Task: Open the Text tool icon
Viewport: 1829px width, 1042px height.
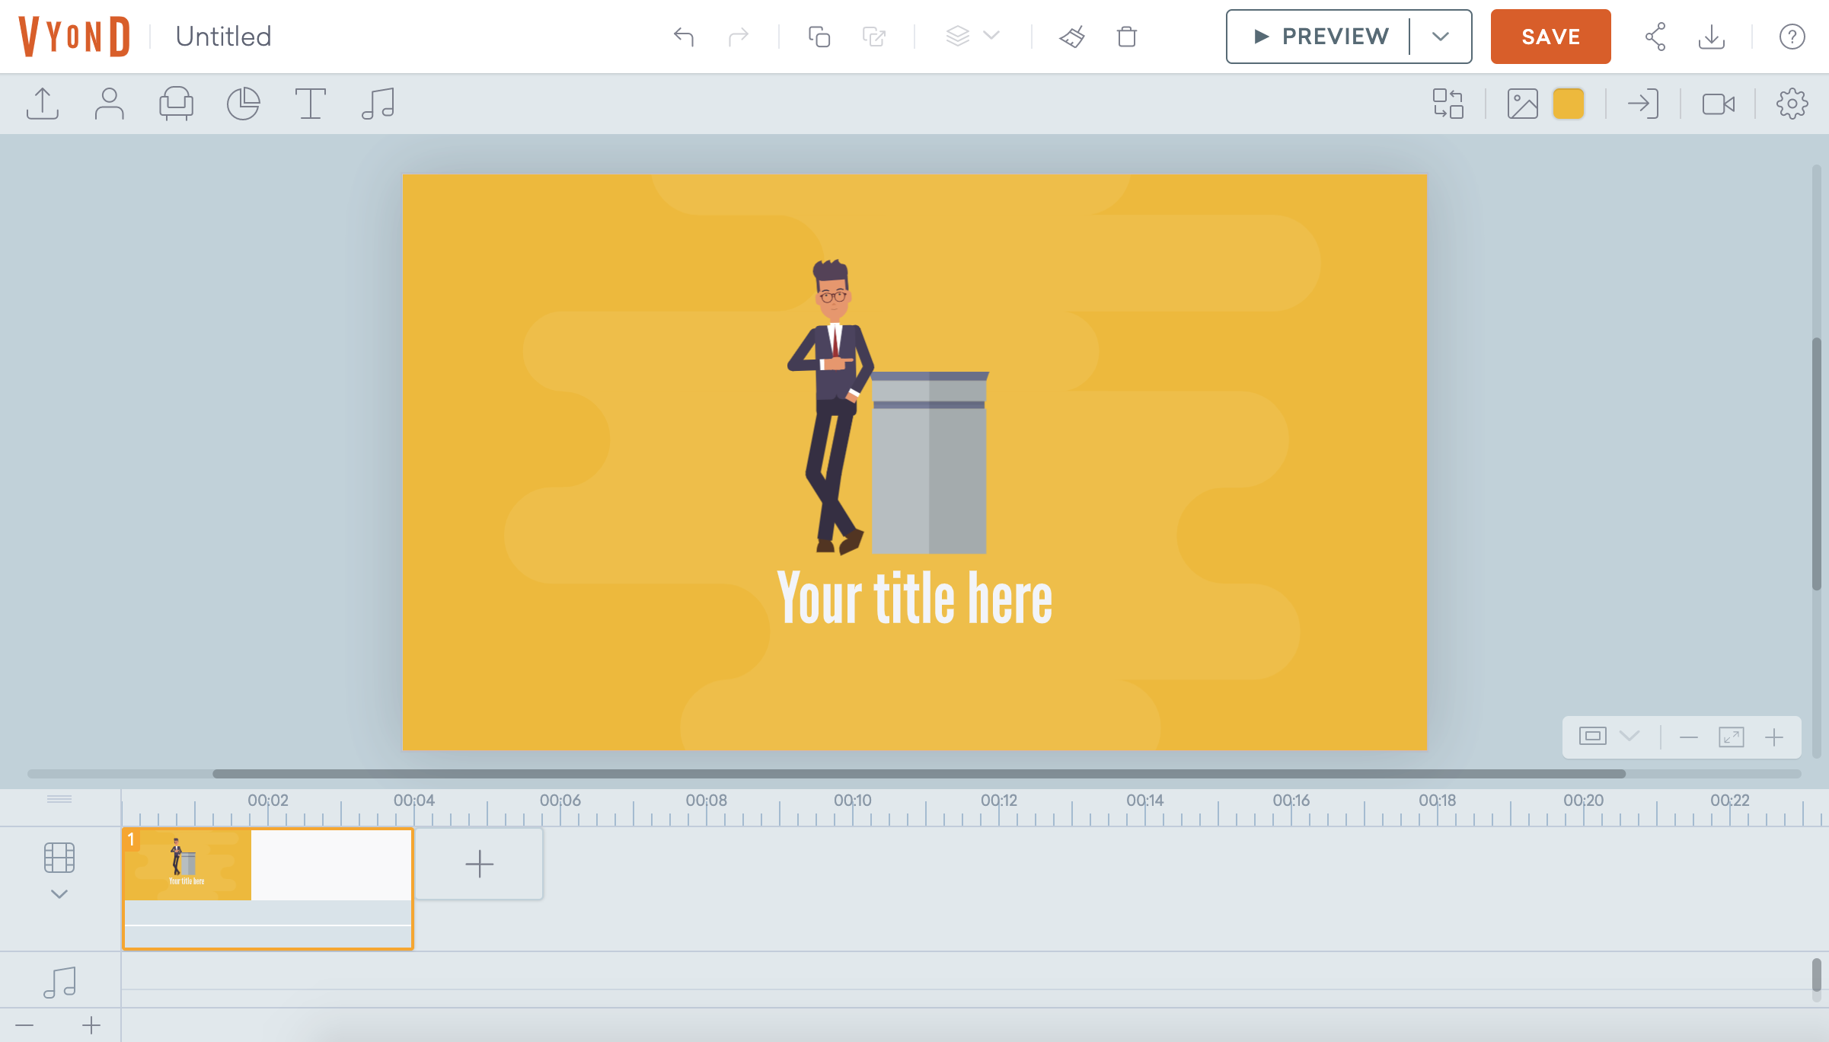Action: (x=310, y=104)
